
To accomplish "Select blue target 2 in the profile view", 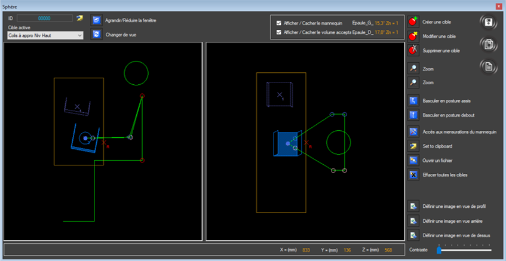I will click(x=85, y=138).
